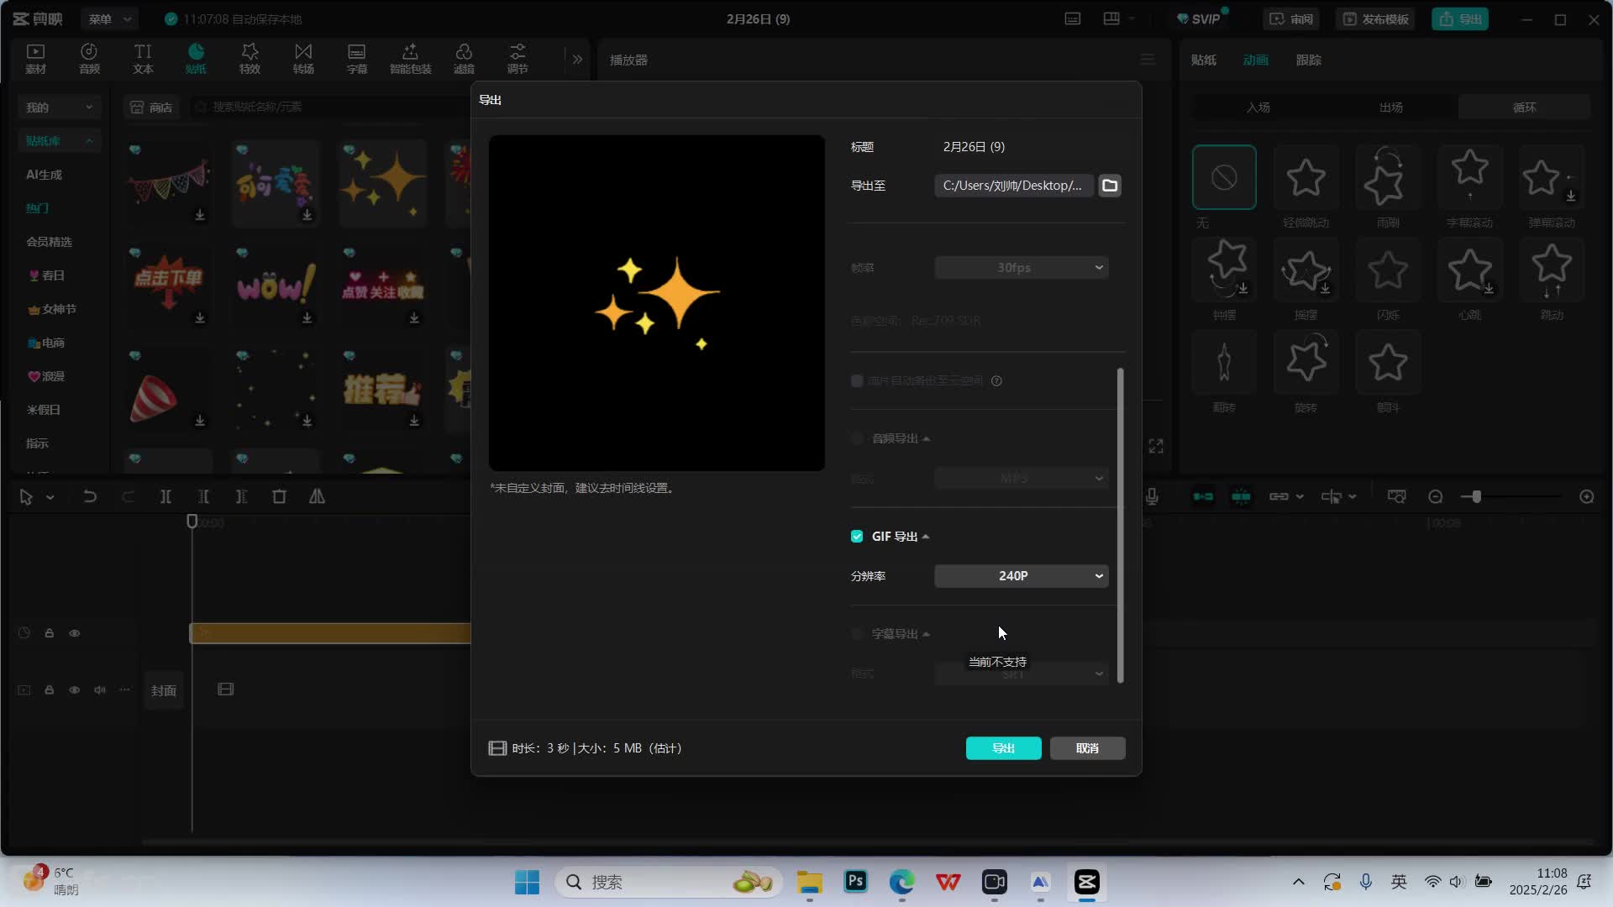This screenshot has width=1613, height=907.
Task: Switch to the 出场 animation tab
Action: (x=1391, y=107)
